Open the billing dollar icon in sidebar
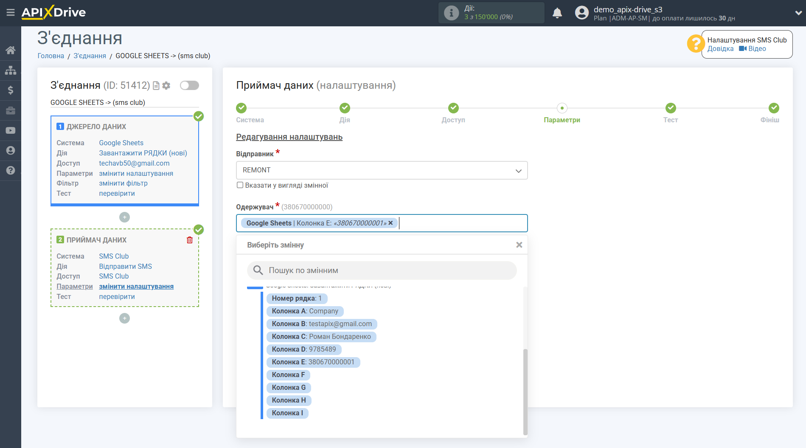This screenshot has height=448, width=806. pyautogui.click(x=11, y=90)
